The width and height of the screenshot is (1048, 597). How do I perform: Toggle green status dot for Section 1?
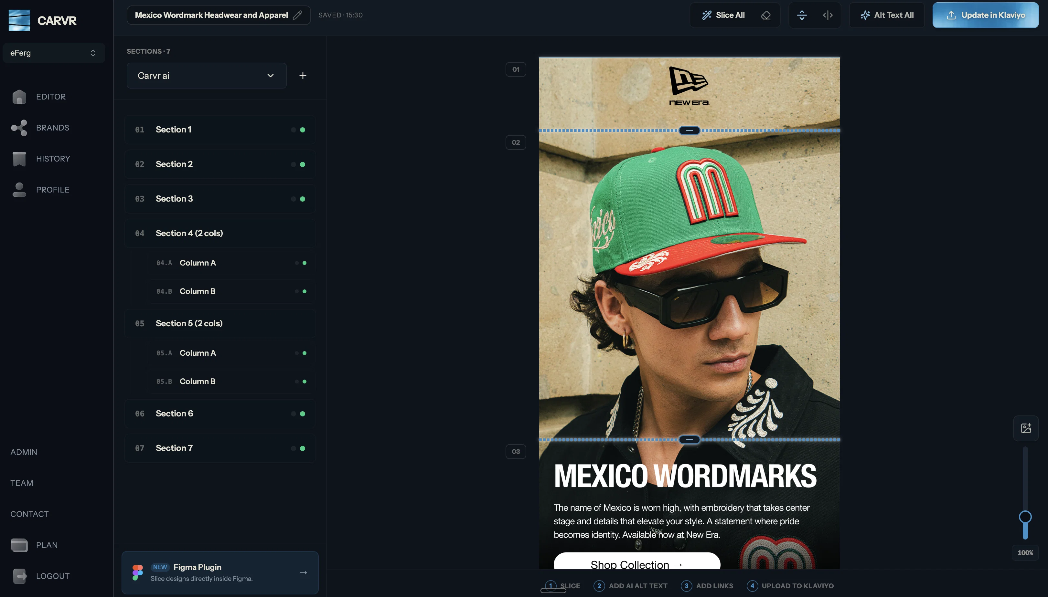pos(302,130)
